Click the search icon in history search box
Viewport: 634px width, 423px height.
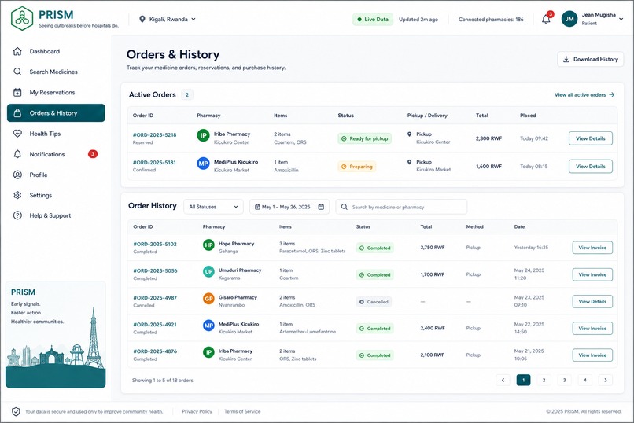(x=344, y=207)
